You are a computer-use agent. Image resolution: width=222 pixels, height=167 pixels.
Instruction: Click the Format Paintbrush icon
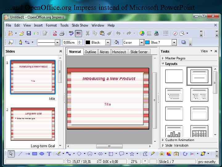pos(109,33)
